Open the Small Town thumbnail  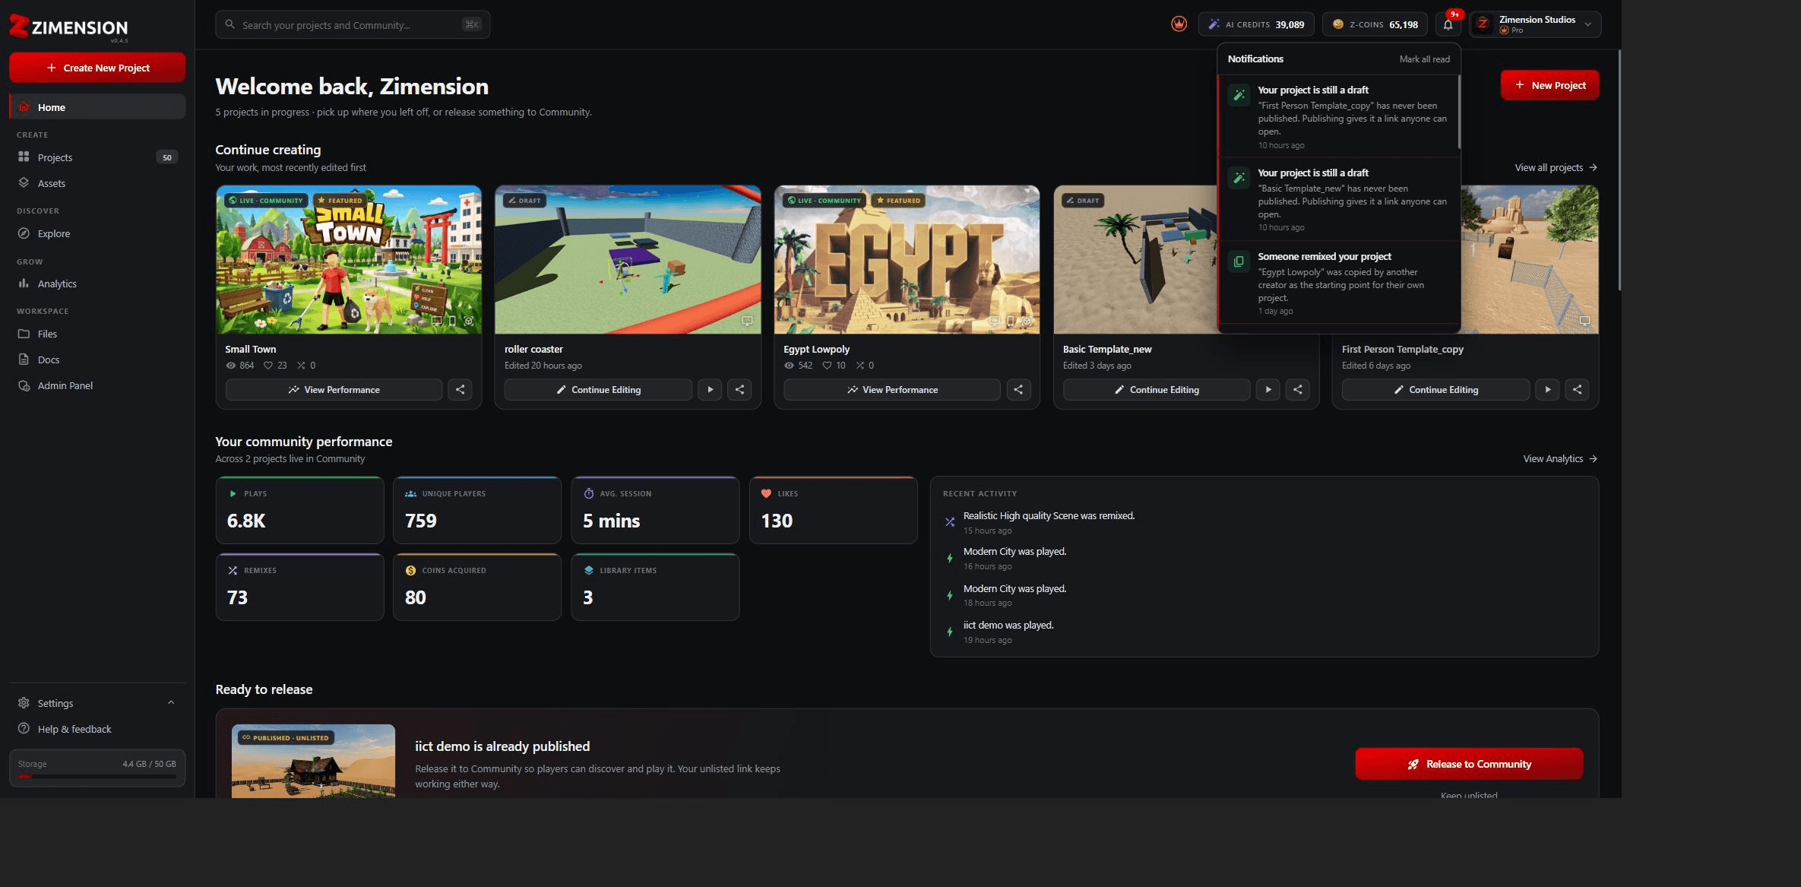(349, 260)
